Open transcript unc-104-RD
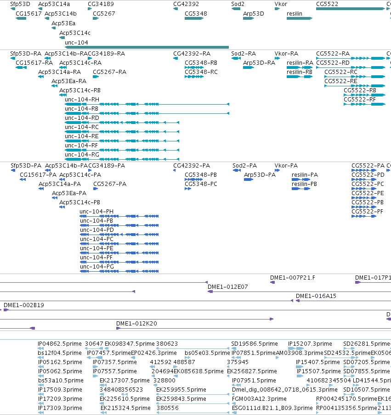 click(x=82, y=118)
